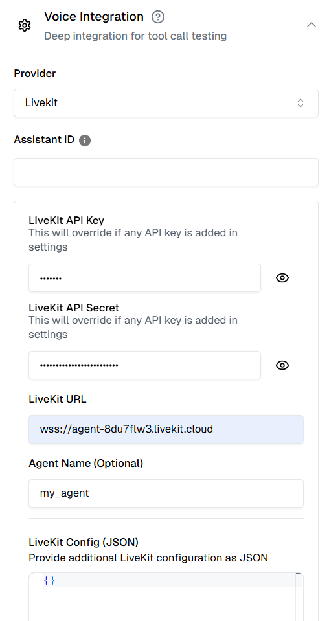The image size is (329, 621).
Task: Focus the LiveKit API Key password field
Action: tap(144, 278)
